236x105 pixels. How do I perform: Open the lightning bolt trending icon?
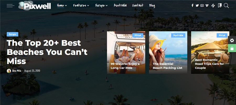[x=213, y=5]
